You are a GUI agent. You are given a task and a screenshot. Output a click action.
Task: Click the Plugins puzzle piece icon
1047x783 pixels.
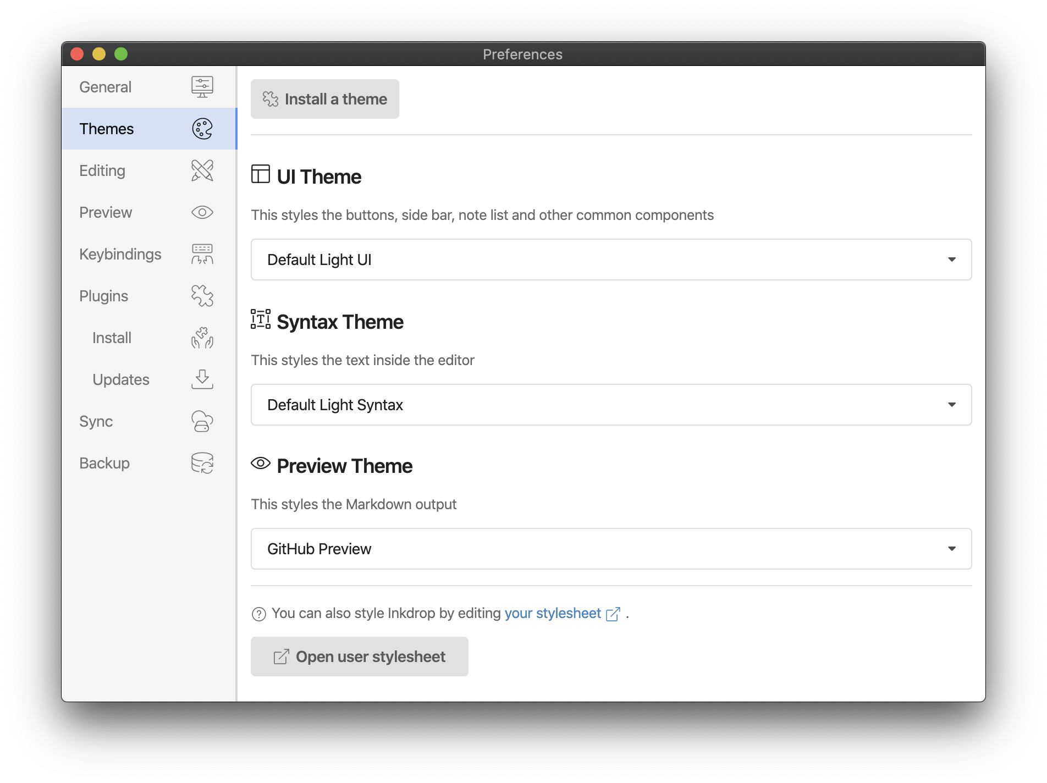pos(202,296)
